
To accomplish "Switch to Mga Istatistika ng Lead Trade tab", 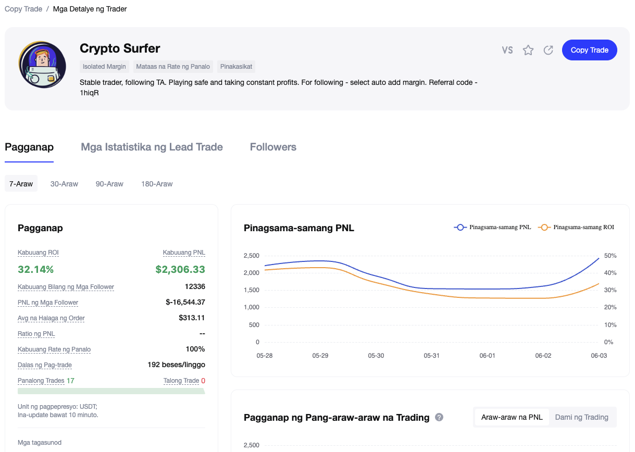I will [x=152, y=147].
